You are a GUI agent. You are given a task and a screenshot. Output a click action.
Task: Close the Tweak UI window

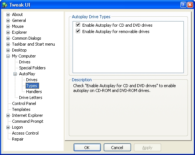[190, 5]
